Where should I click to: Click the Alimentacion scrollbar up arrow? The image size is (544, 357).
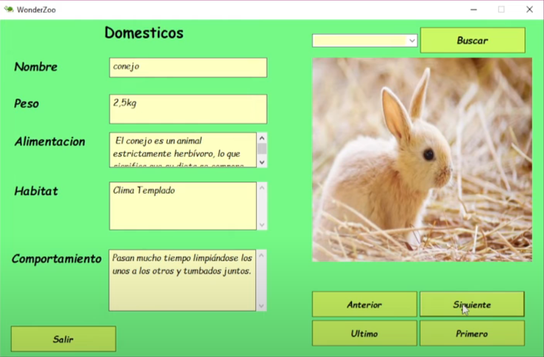[262, 138]
